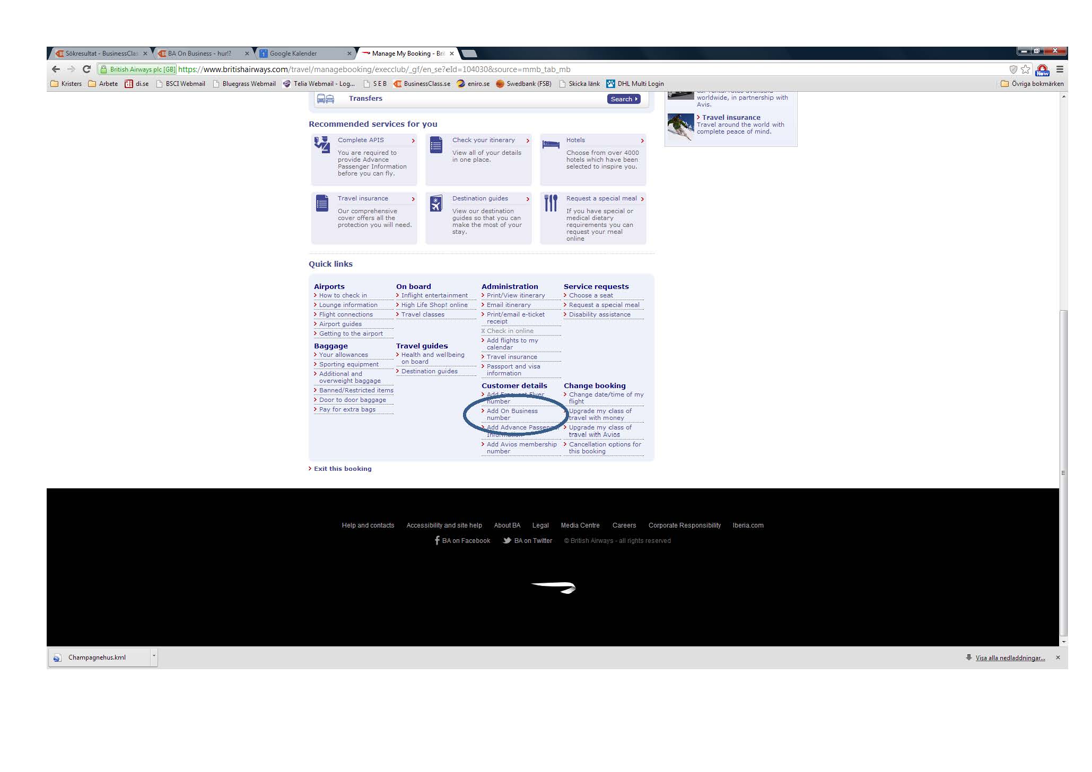The width and height of the screenshot is (1092, 772).
Task: Click the browser back arrow
Action: (56, 69)
